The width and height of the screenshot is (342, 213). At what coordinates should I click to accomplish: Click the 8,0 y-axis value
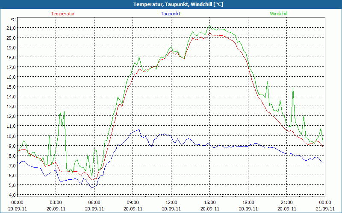tap(12, 155)
